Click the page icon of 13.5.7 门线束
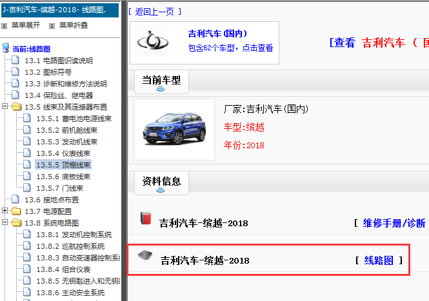Viewport: 429px width, 301px height. [x=27, y=188]
